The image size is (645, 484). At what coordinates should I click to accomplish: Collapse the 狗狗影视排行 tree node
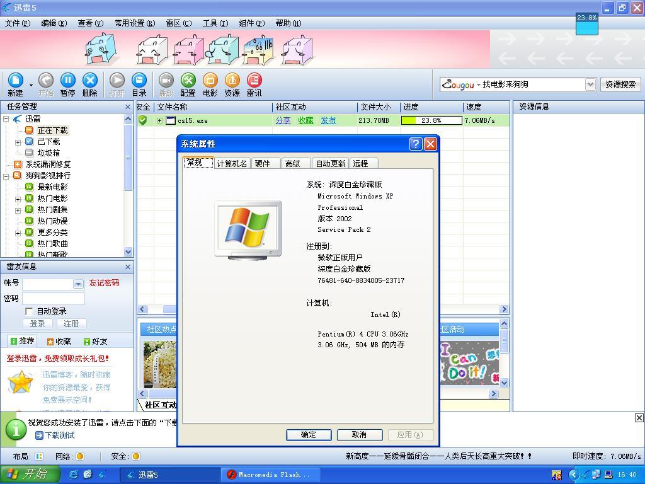[x=6, y=176]
